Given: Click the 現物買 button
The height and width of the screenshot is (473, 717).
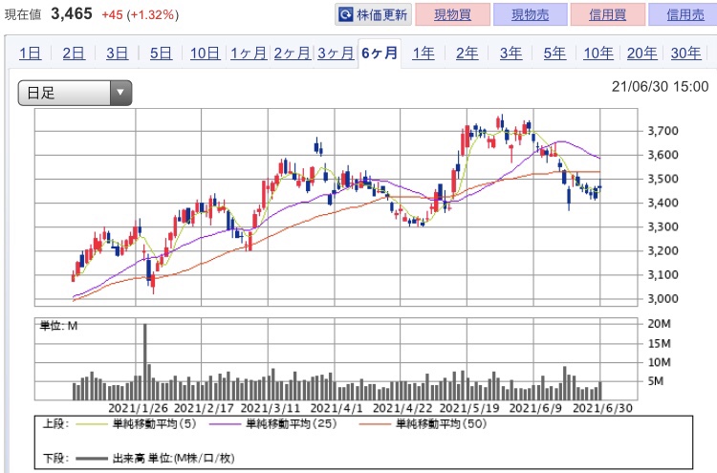Looking at the screenshot, I should click(453, 14).
